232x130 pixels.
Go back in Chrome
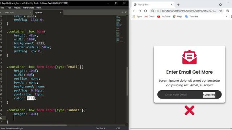tap(134, 11)
